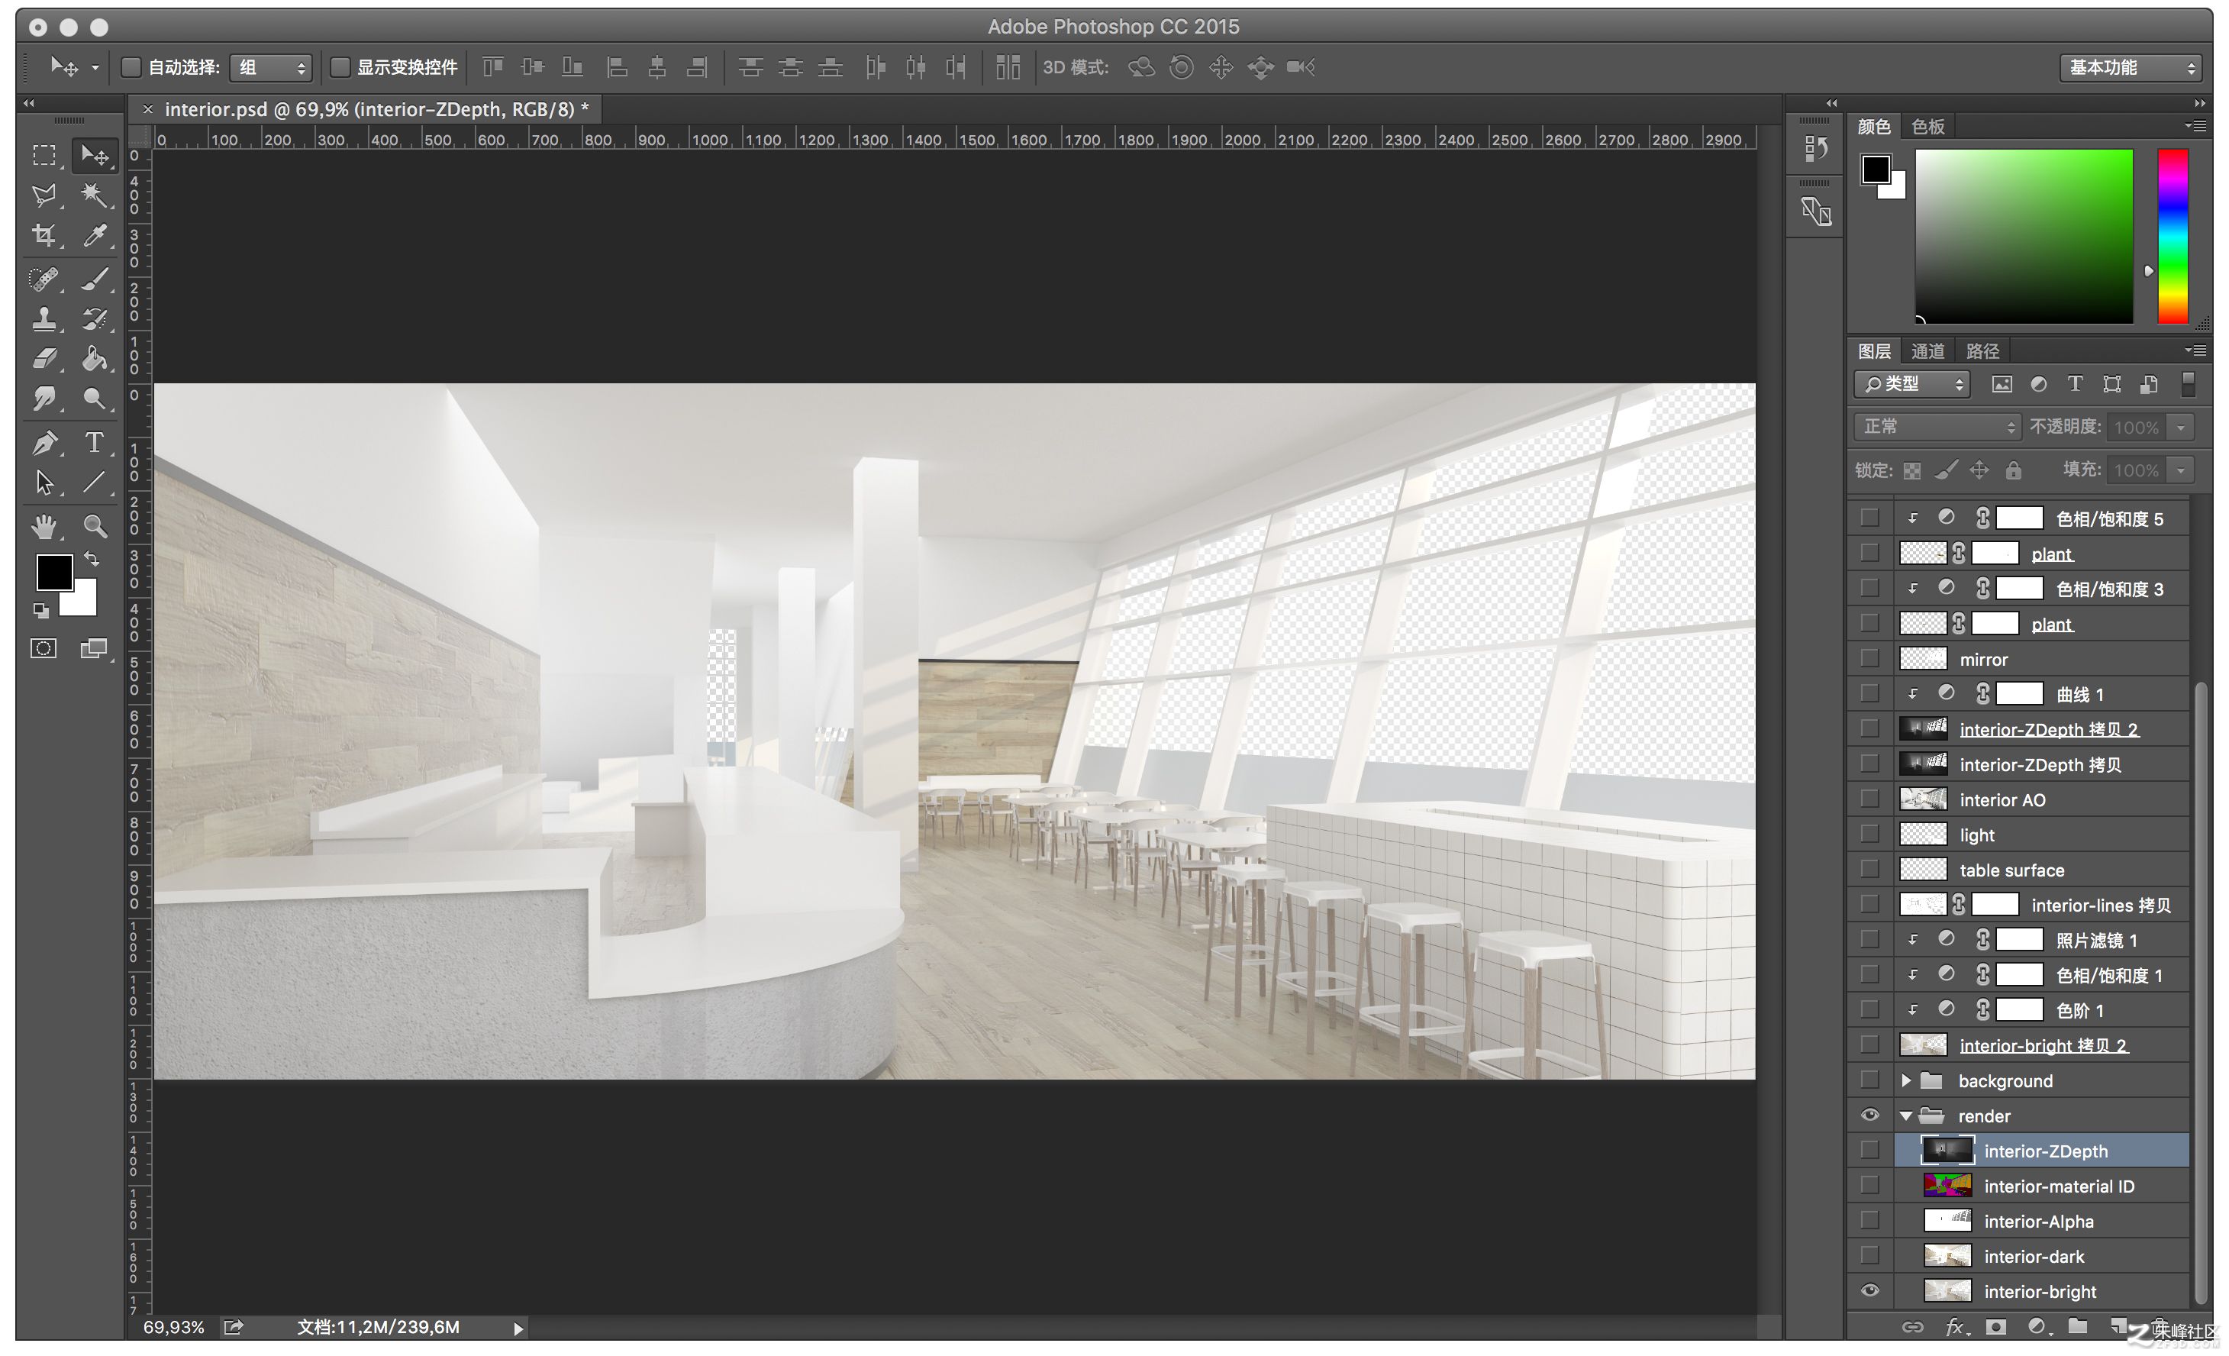Select the Hand tool
Image resolution: width=2229 pixels, height=1356 pixels.
pos(44,525)
